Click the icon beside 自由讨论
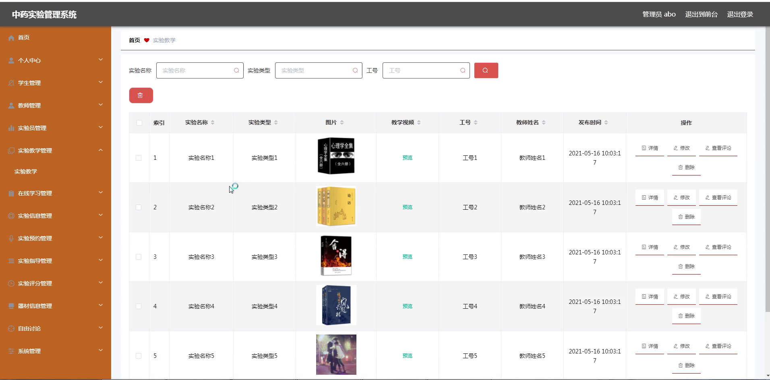 tap(11, 328)
